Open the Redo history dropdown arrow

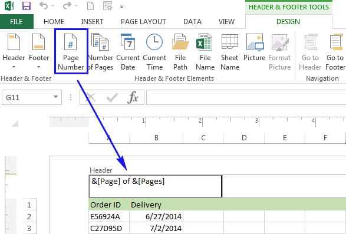[77, 6]
